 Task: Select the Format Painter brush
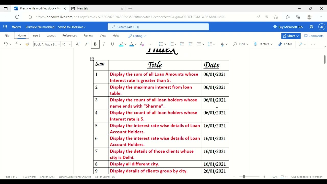27,44
